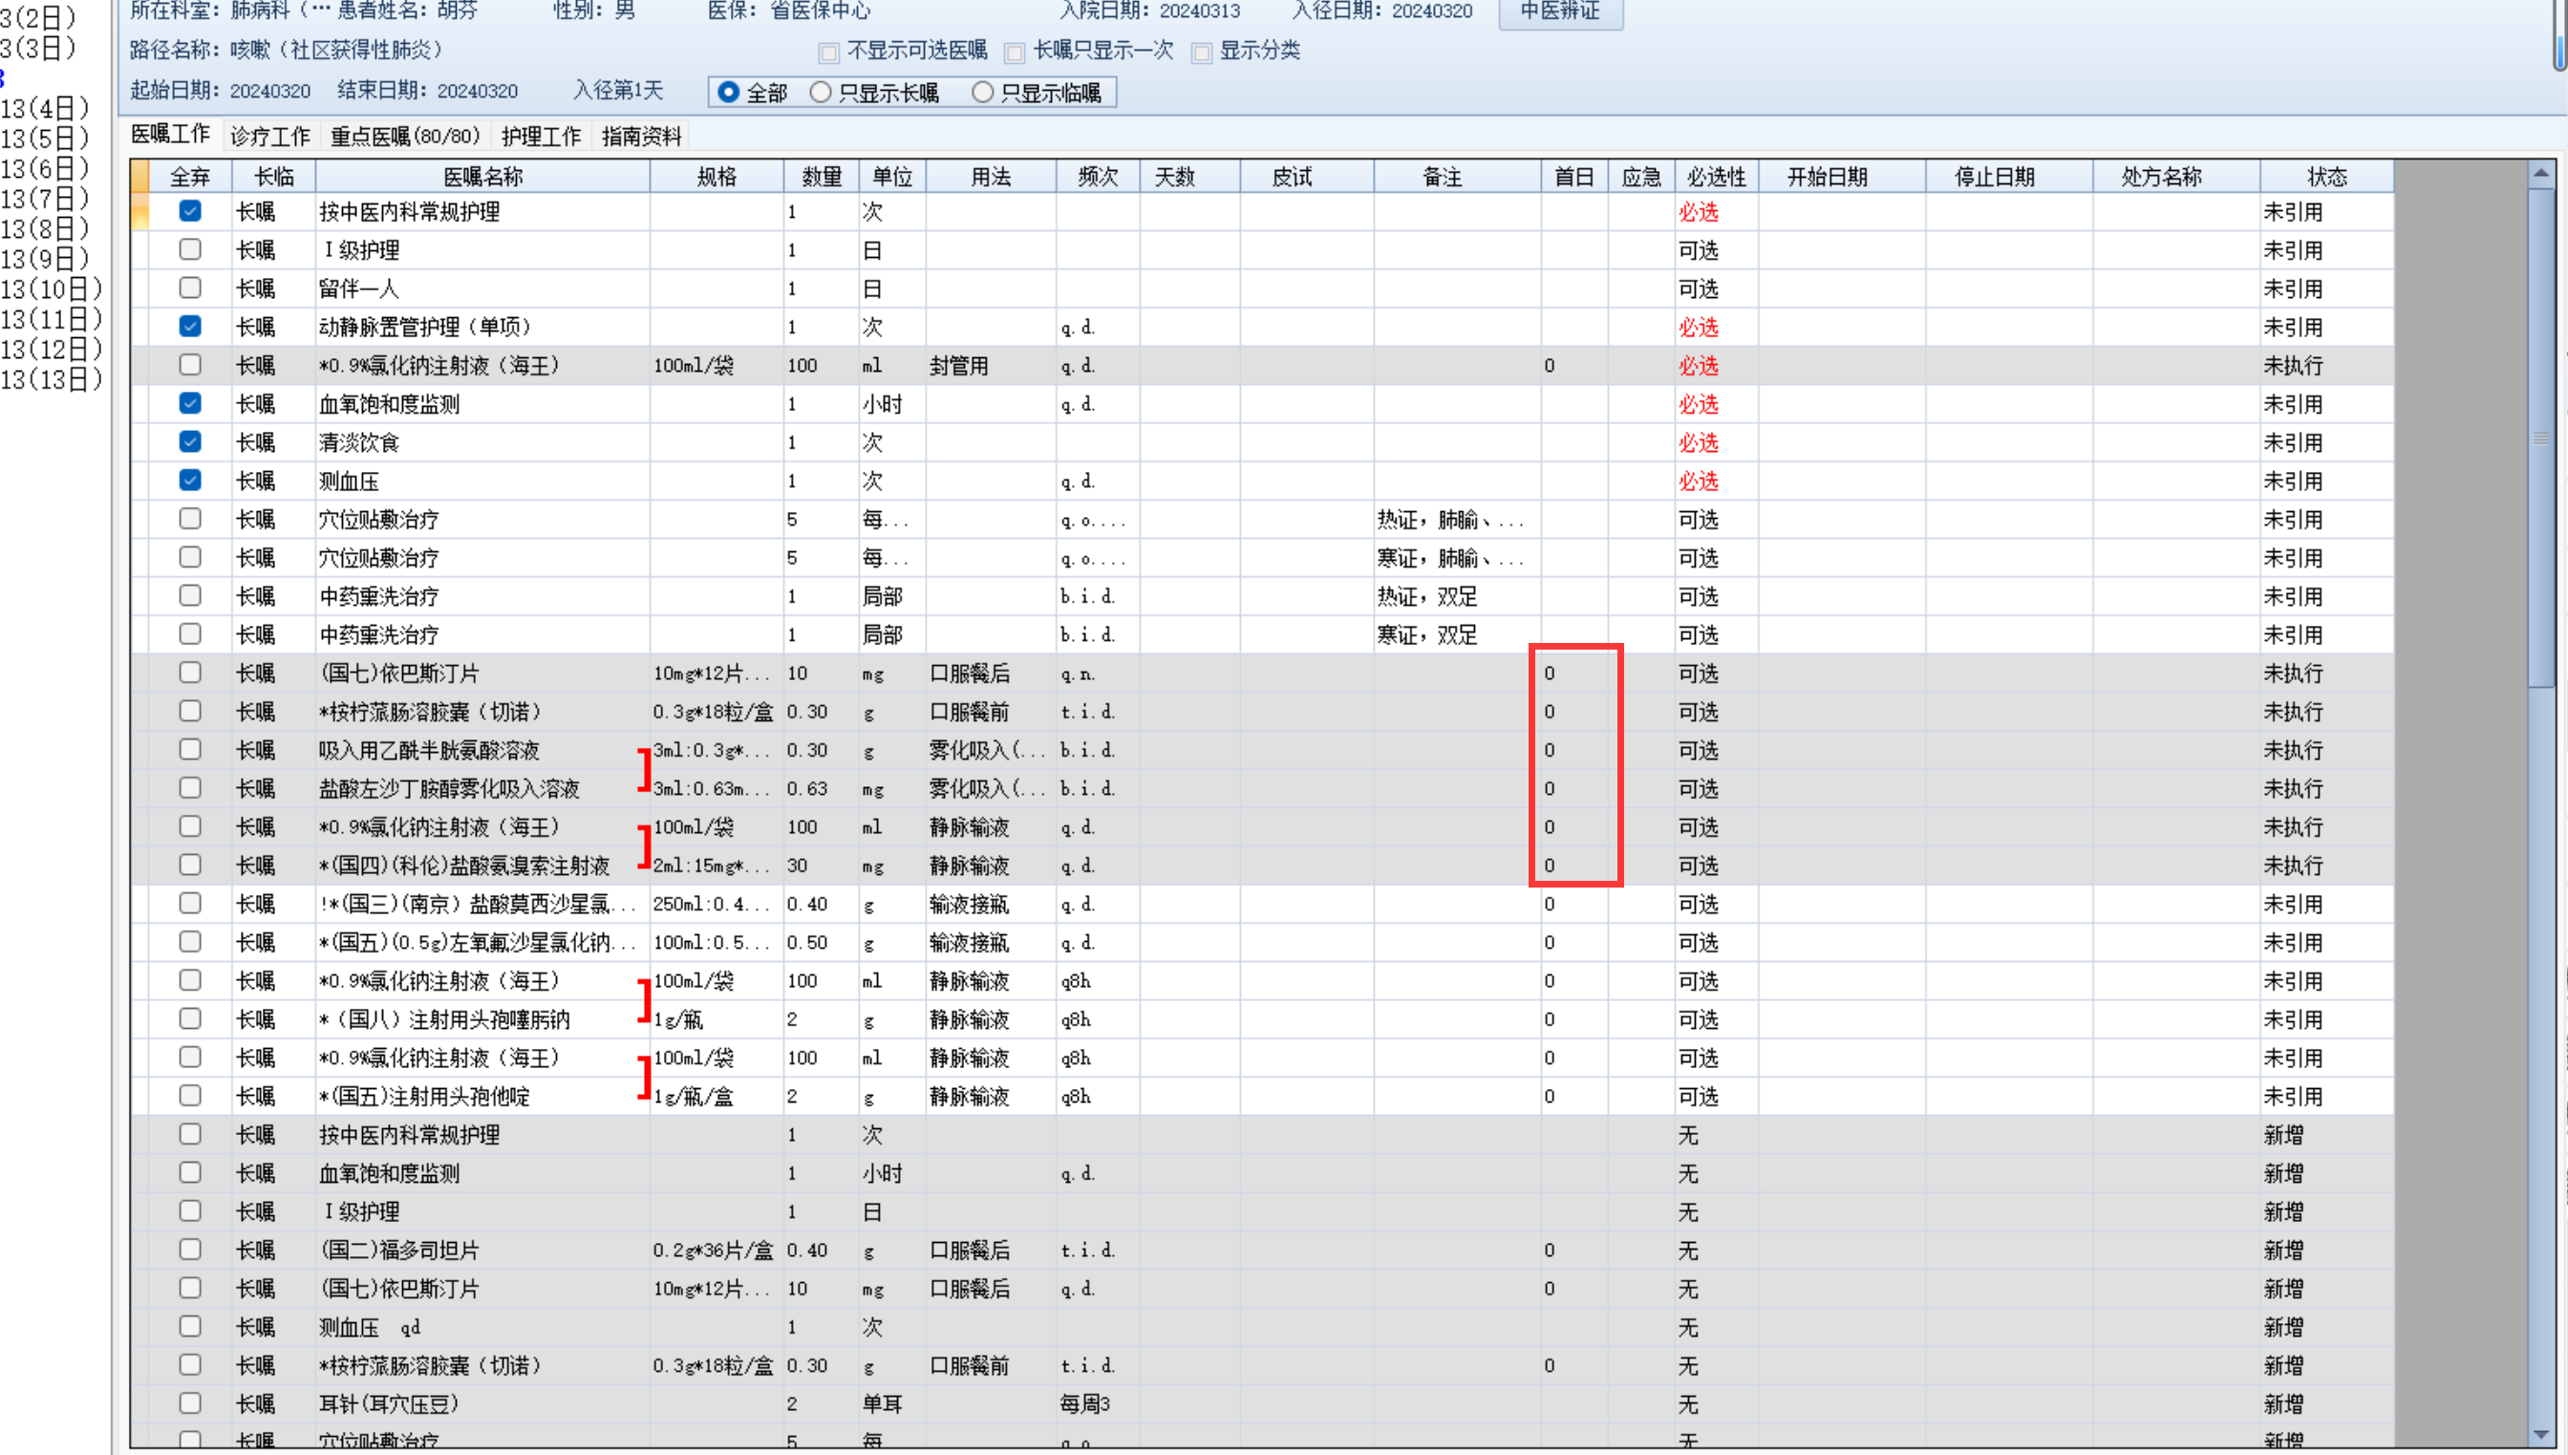2568x1455 pixels.
Task: Switch to 指南资料 tab
Action: tap(641, 136)
